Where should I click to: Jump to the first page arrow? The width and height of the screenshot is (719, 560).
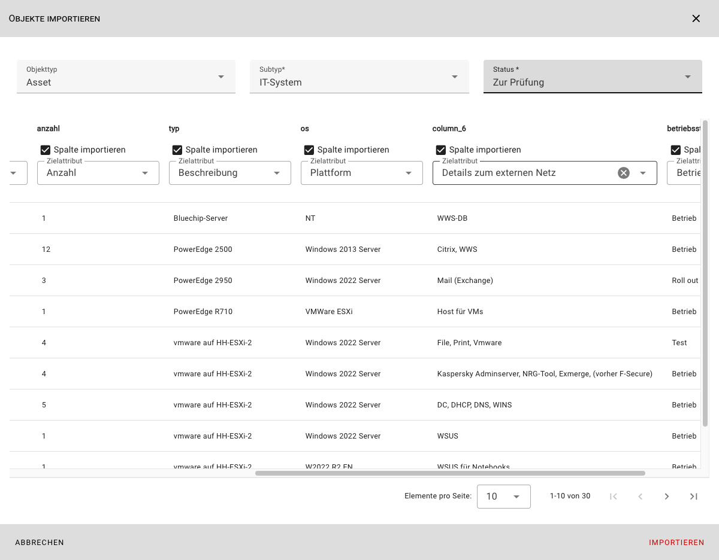click(x=614, y=497)
